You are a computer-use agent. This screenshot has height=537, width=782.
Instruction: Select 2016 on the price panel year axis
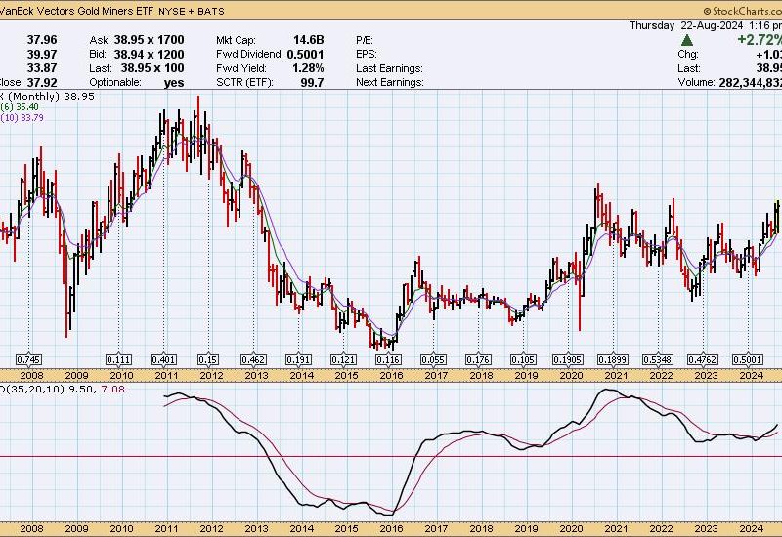tap(391, 376)
